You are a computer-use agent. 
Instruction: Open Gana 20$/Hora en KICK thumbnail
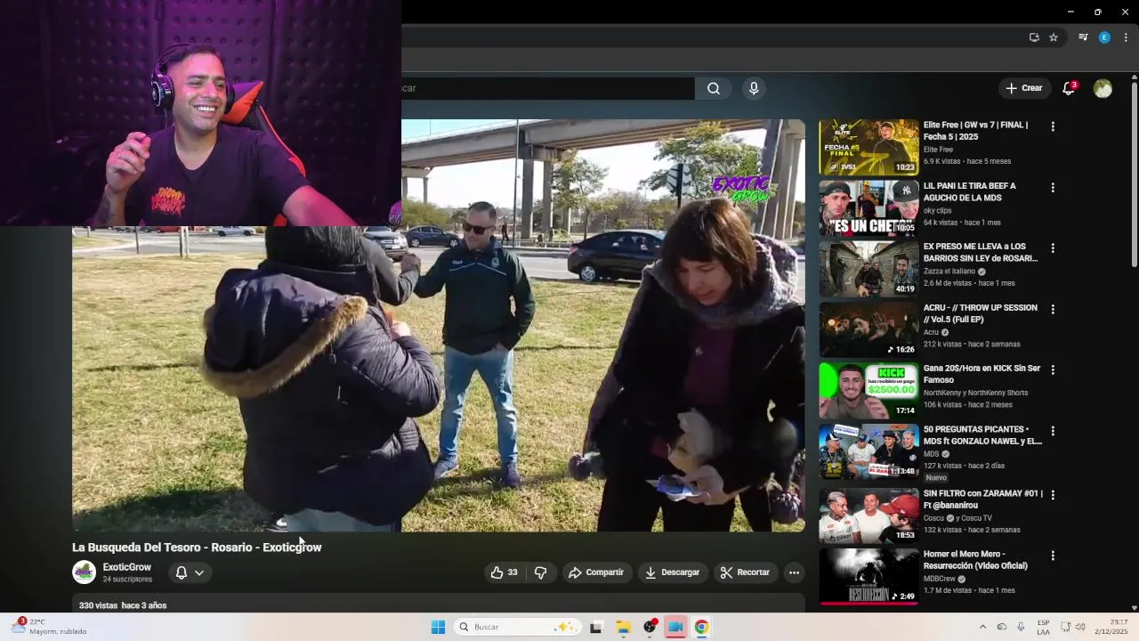click(868, 390)
